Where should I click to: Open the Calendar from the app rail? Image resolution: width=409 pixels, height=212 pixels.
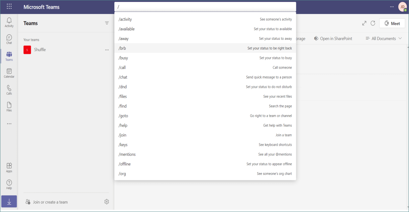tap(9, 73)
